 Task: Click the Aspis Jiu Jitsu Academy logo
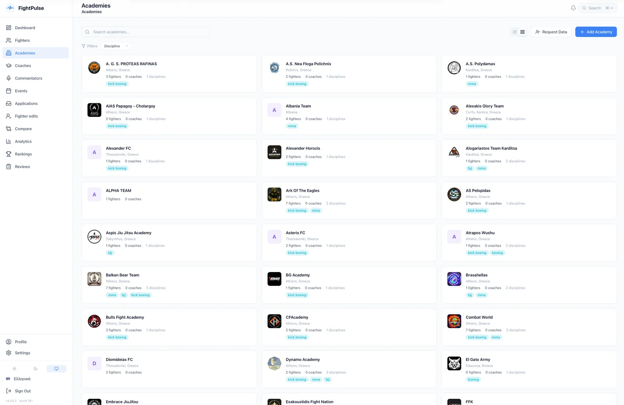(94, 237)
